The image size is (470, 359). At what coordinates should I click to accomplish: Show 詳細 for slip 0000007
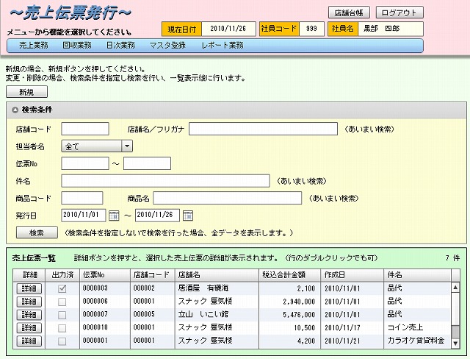click(x=29, y=315)
